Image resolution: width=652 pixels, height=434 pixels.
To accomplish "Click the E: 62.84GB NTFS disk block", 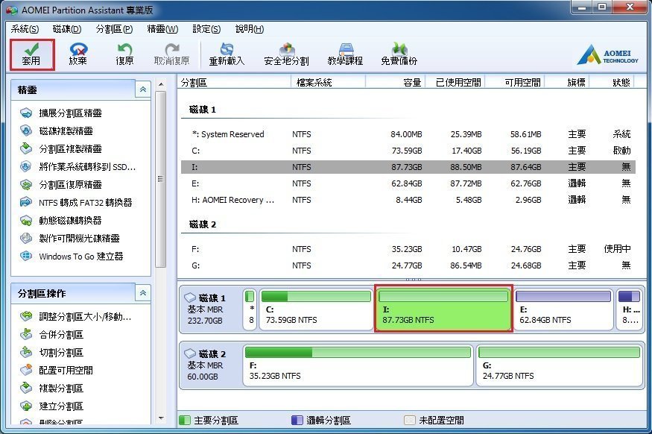I will coord(563,309).
